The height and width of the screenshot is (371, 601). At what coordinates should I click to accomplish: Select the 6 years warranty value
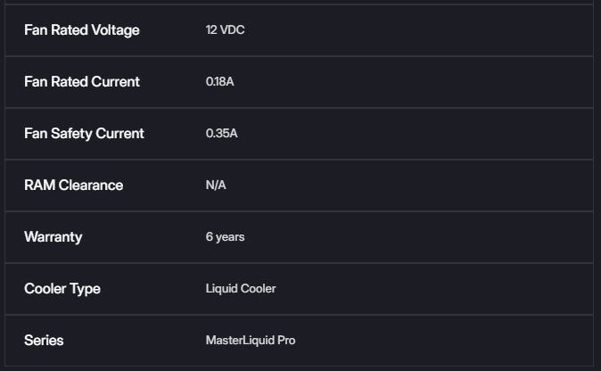point(225,237)
